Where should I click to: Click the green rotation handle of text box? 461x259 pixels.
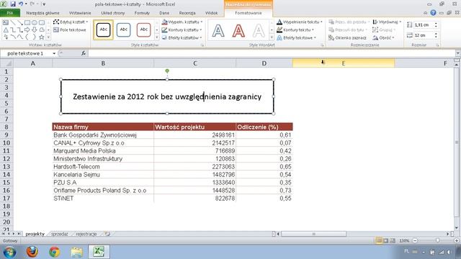tap(167, 71)
